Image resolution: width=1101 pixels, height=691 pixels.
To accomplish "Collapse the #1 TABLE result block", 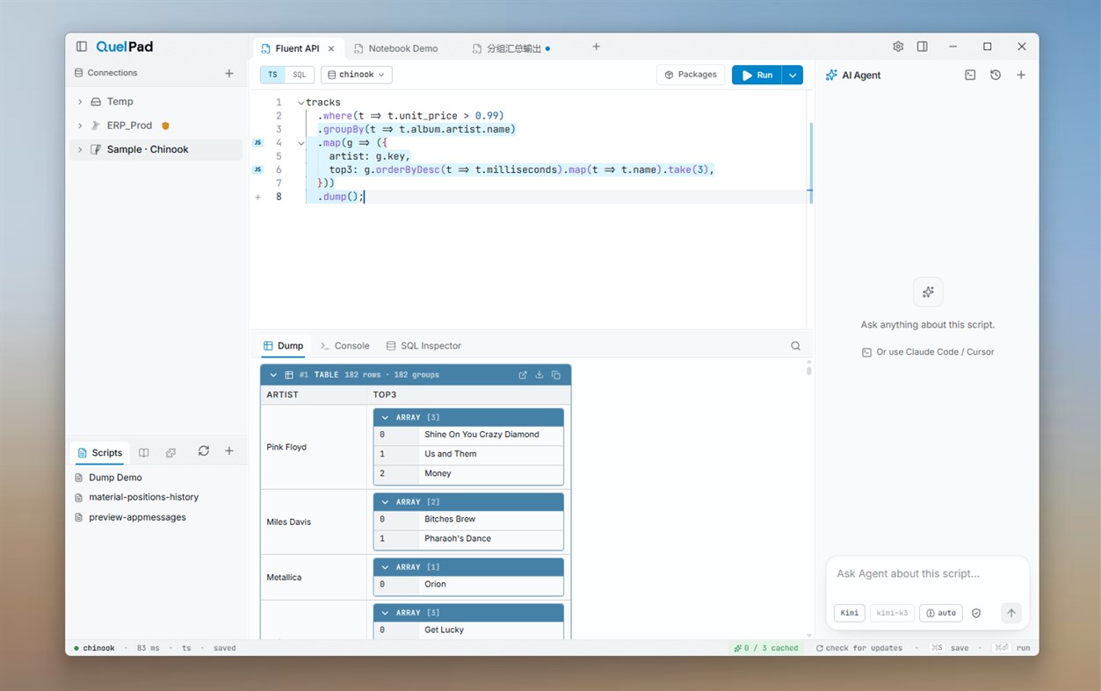I will pos(273,375).
